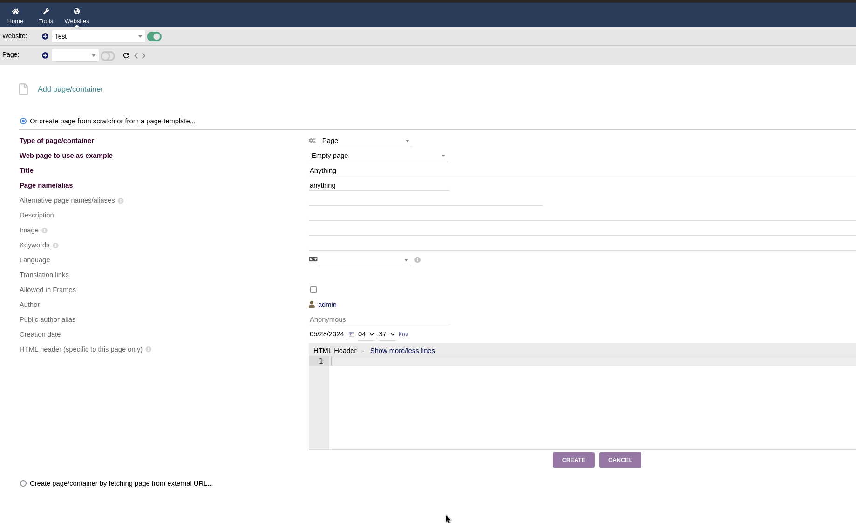Toggle the Test website online switch
This screenshot has width=856, height=523.
point(154,36)
